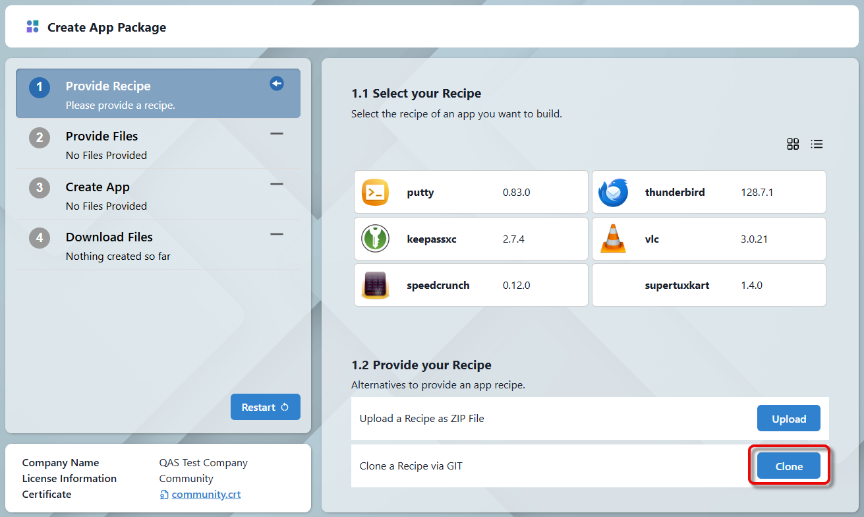Open the Provide Files step
This screenshot has height=517, width=864.
[x=158, y=144]
